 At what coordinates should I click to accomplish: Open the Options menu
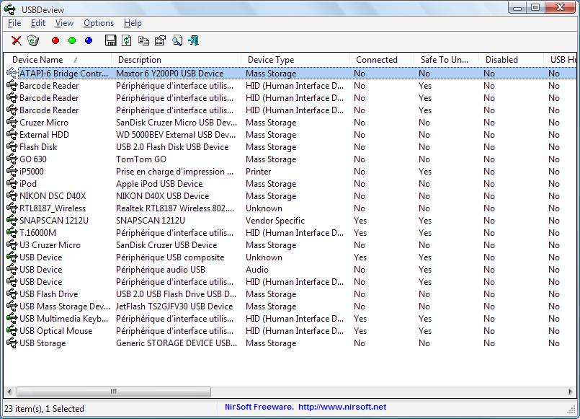[x=99, y=23]
